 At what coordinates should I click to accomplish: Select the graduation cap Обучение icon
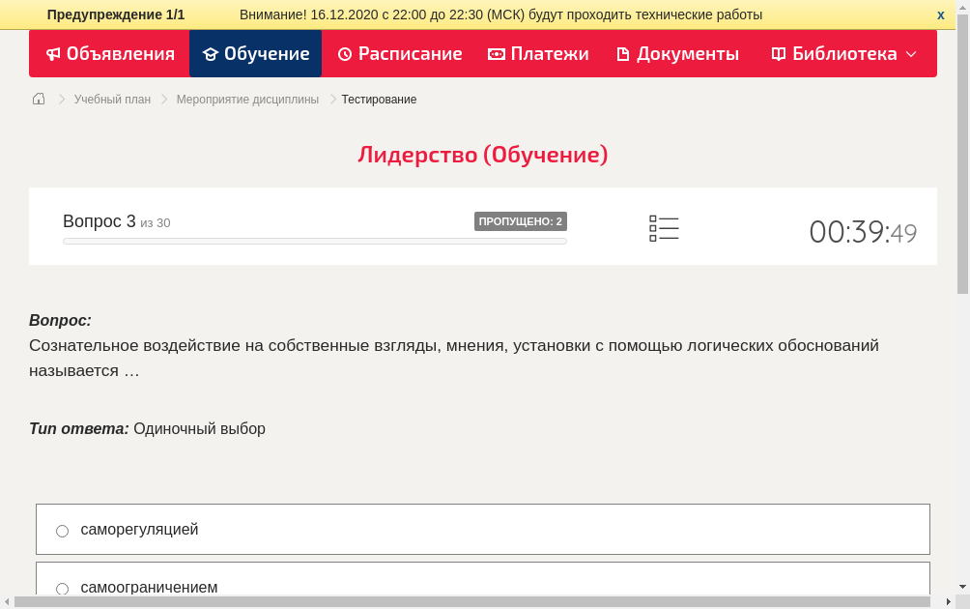click(x=211, y=54)
